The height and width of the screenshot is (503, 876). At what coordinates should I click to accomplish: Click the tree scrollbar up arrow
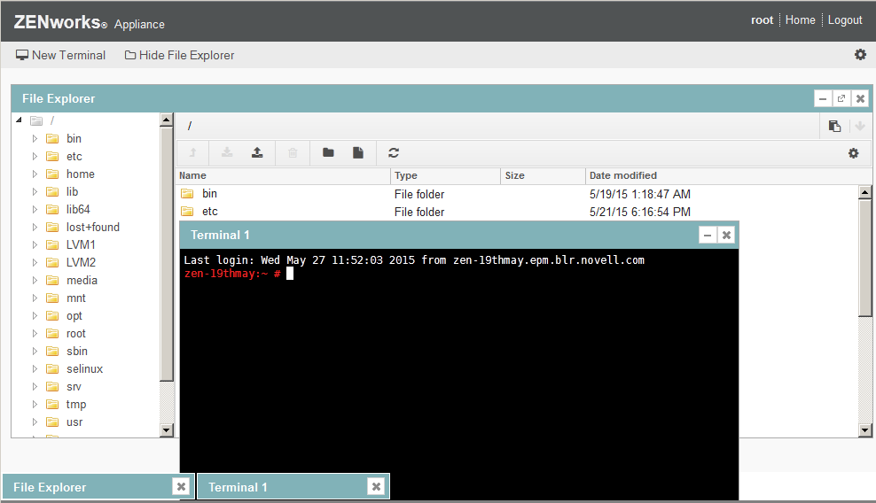pos(167,120)
